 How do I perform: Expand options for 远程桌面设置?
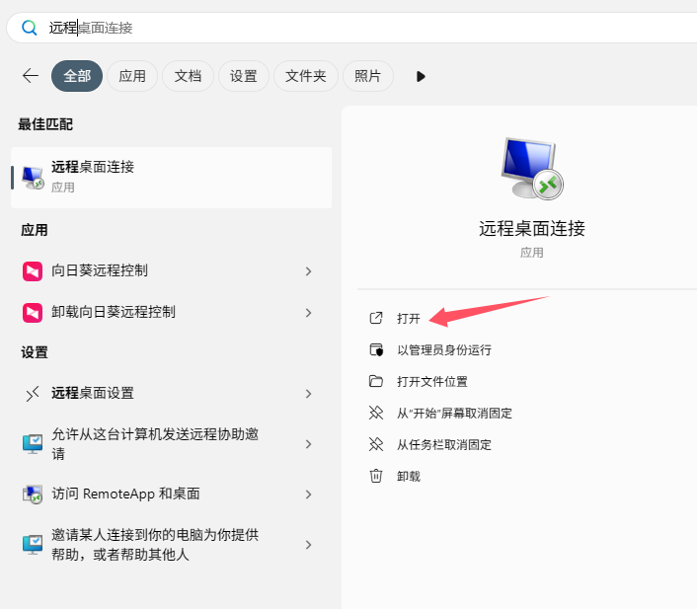point(308,394)
